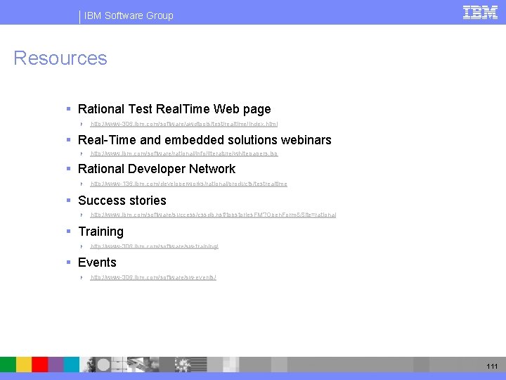
Task: Select the 'Events' heading
Action: pyautogui.click(x=97, y=262)
